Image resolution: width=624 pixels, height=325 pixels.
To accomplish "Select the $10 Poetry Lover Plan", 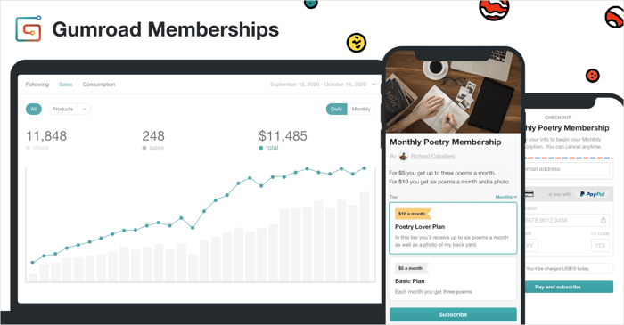I will click(x=453, y=228).
